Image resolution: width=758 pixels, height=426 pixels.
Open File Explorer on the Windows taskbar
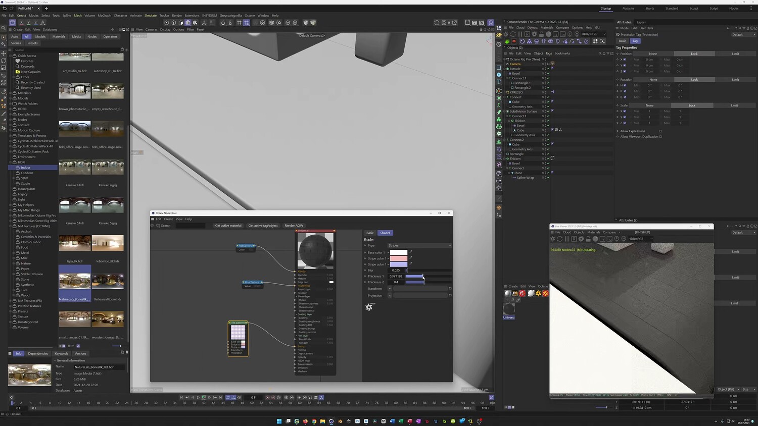(322, 421)
